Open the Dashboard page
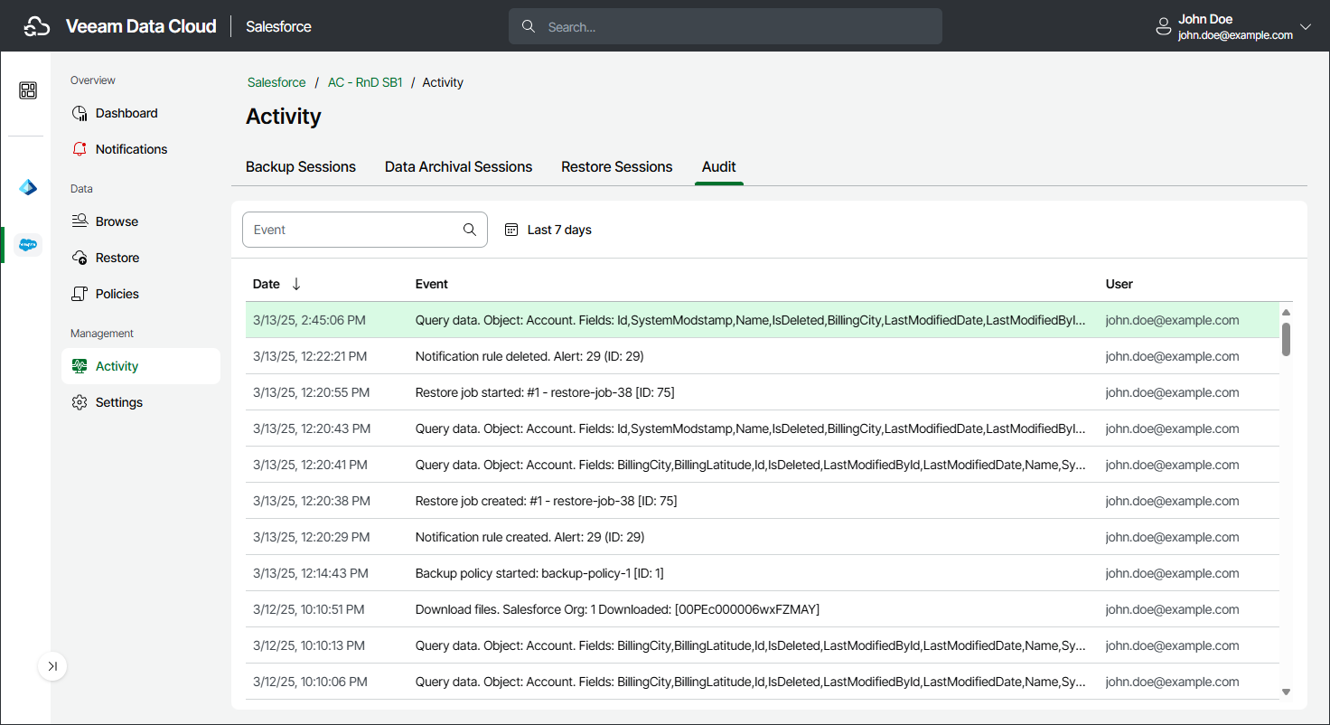 click(x=126, y=113)
